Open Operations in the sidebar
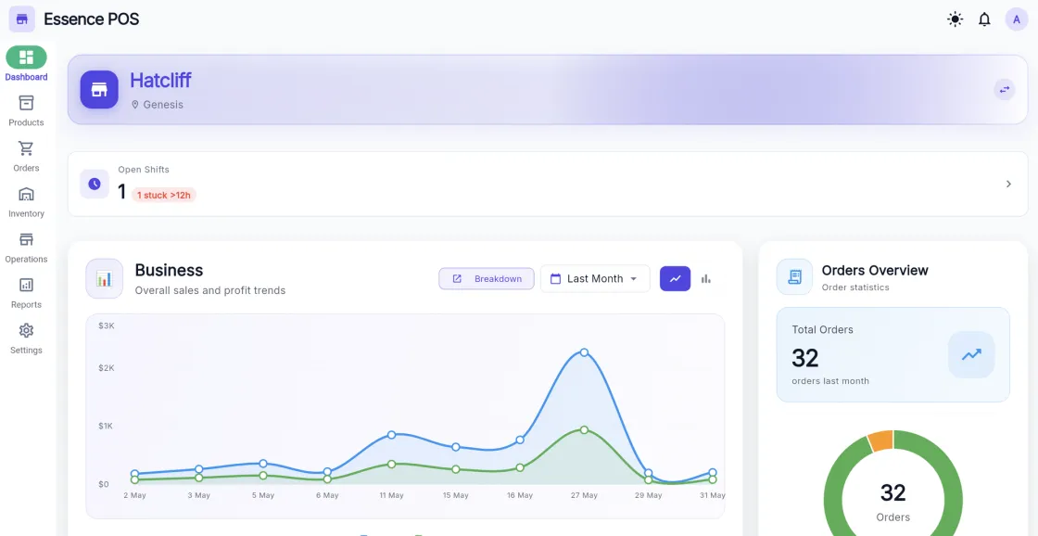Viewport: 1038px width, 536px height. coord(27,248)
